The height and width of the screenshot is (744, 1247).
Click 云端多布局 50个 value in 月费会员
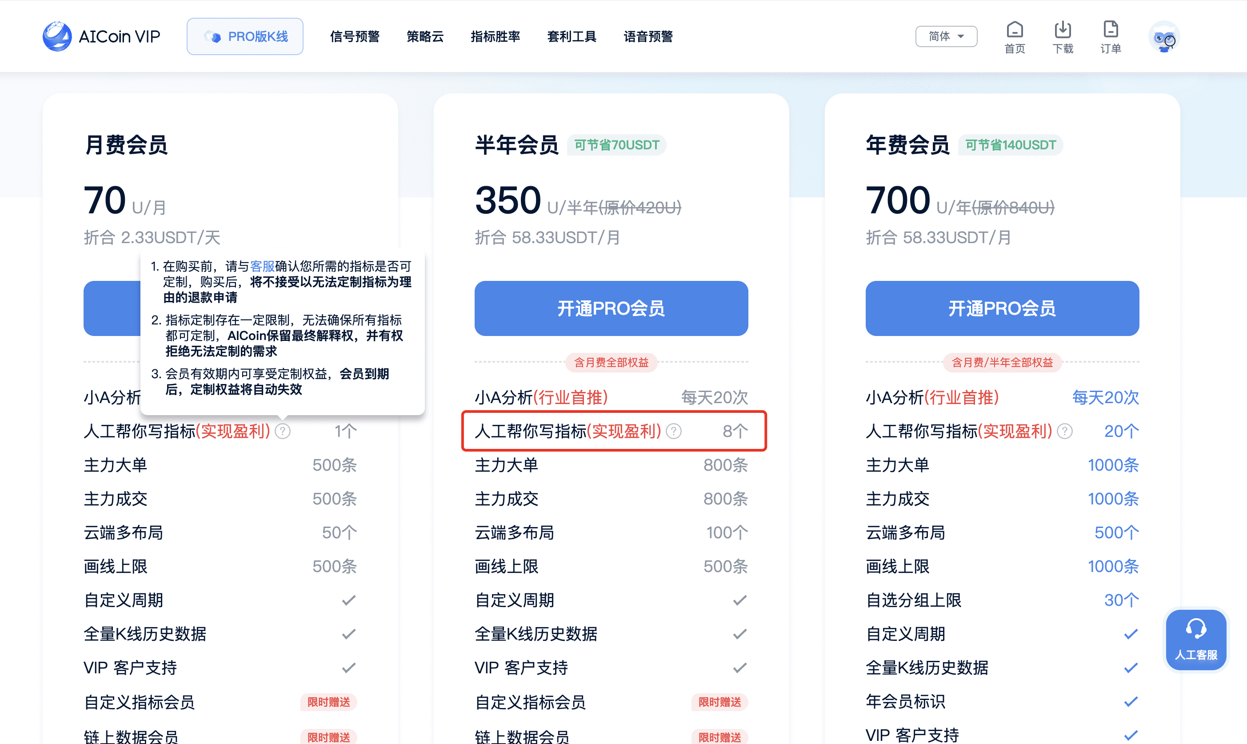coord(340,532)
